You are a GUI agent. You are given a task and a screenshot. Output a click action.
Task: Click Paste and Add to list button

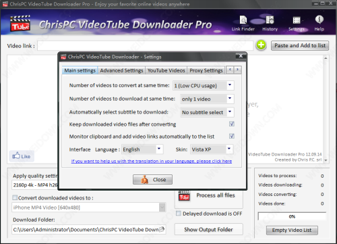pyautogui.click(x=300, y=45)
